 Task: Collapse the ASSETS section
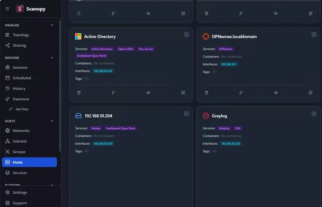(x=52, y=121)
